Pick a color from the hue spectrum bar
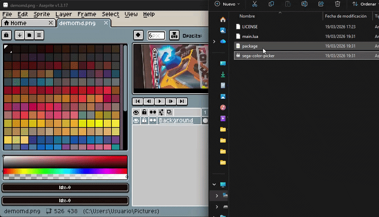 [65, 171]
